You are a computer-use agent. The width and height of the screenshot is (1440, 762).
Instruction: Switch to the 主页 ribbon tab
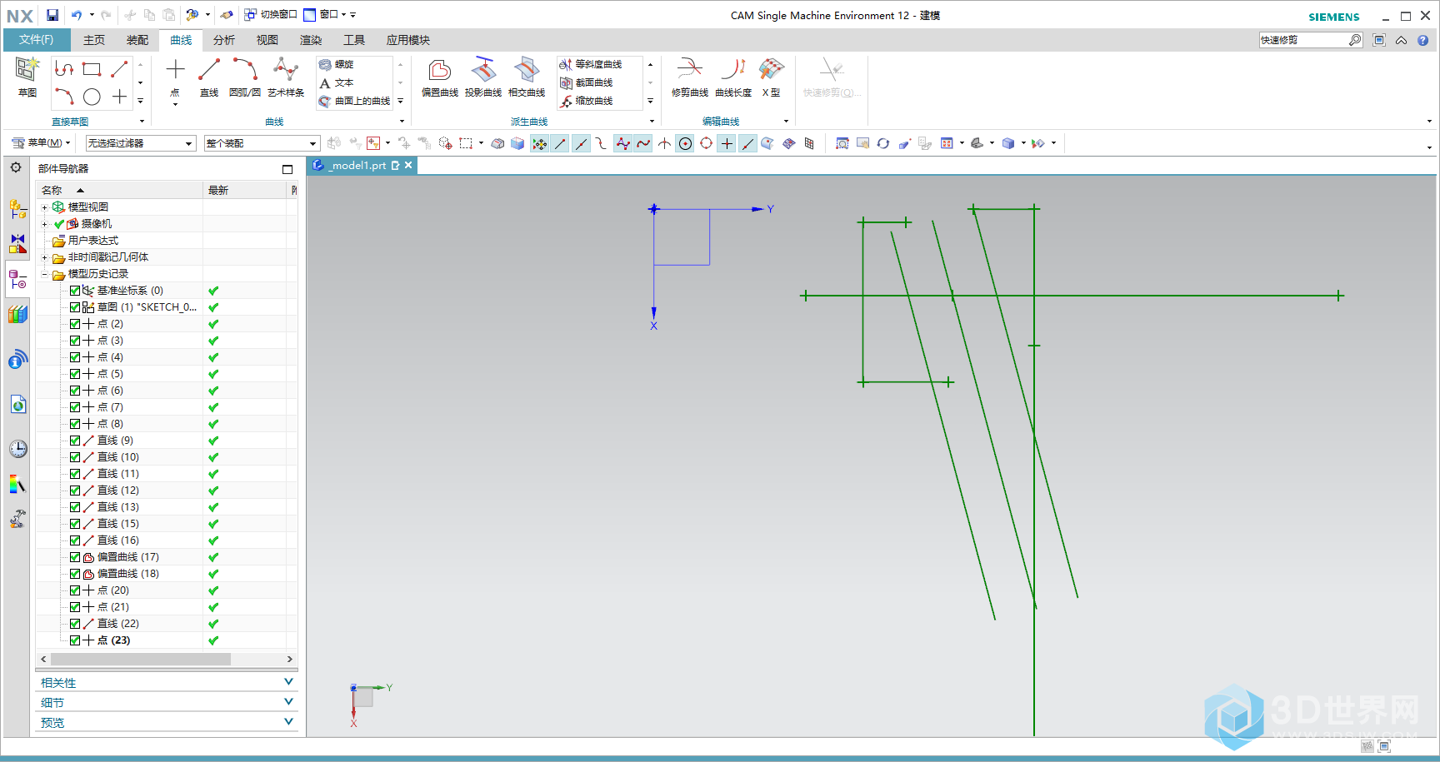94,40
